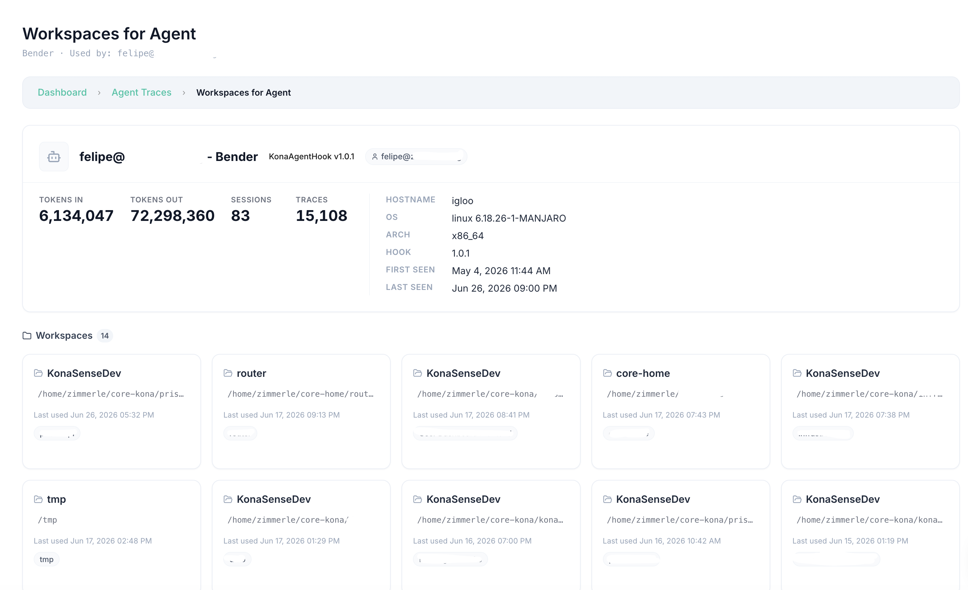Click 'Last used Jun 17, 2026 07:38 PM'
The height and width of the screenshot is (590, 968).
851,415
